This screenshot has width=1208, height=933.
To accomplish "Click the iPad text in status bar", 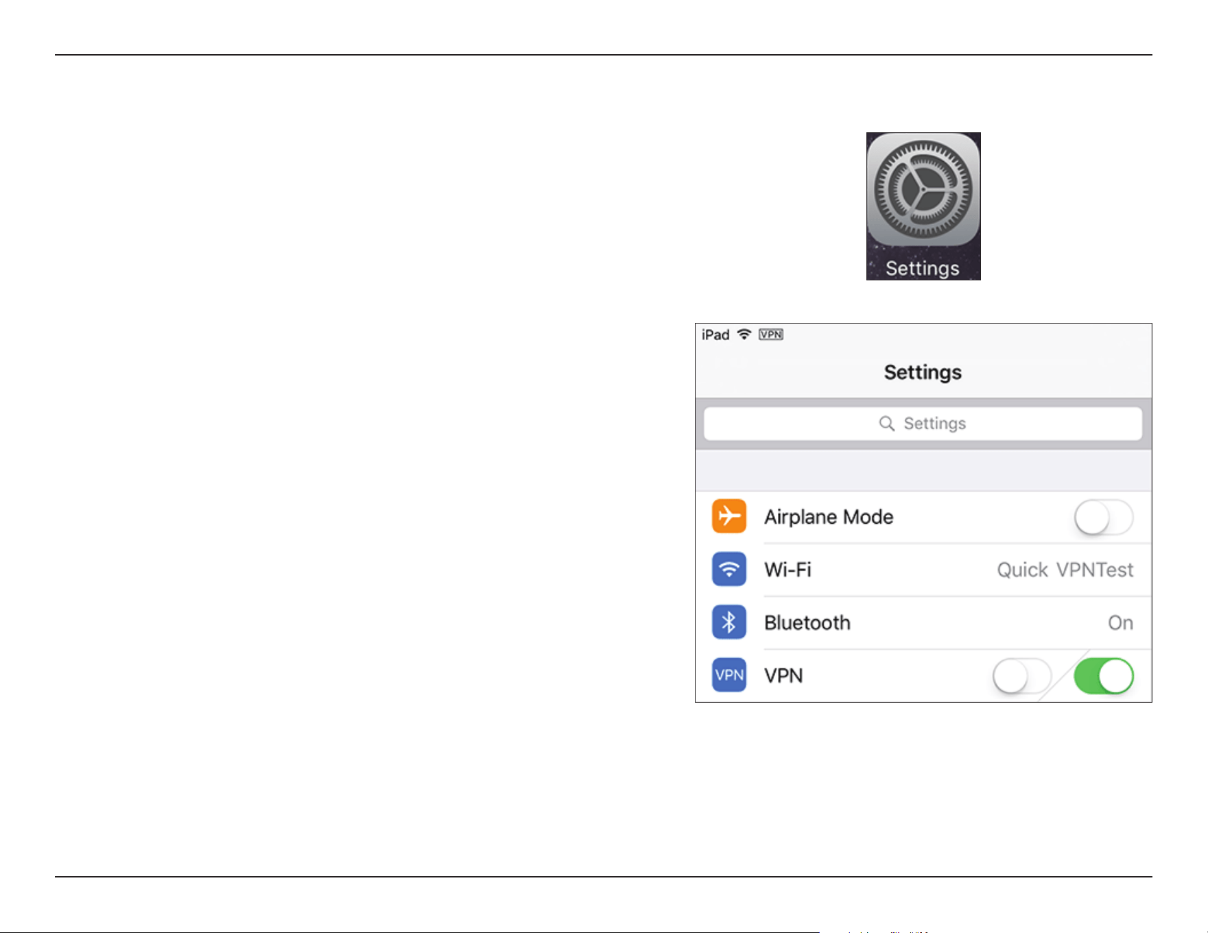I will pyautogui.click(x=715, y=335).
